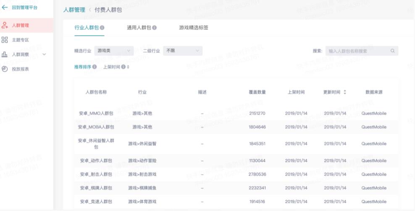Open 人群管理 in the sidebar menu
Image resolution: width=415 pixels, height=211 pixels.
click(x=26, y=25)
